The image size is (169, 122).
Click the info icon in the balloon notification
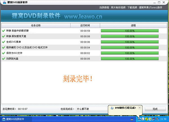(x=112, y=108)
